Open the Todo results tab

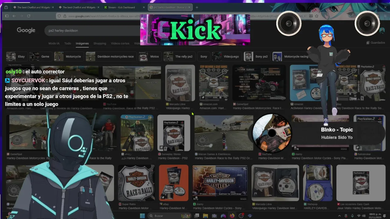(68, 43)
